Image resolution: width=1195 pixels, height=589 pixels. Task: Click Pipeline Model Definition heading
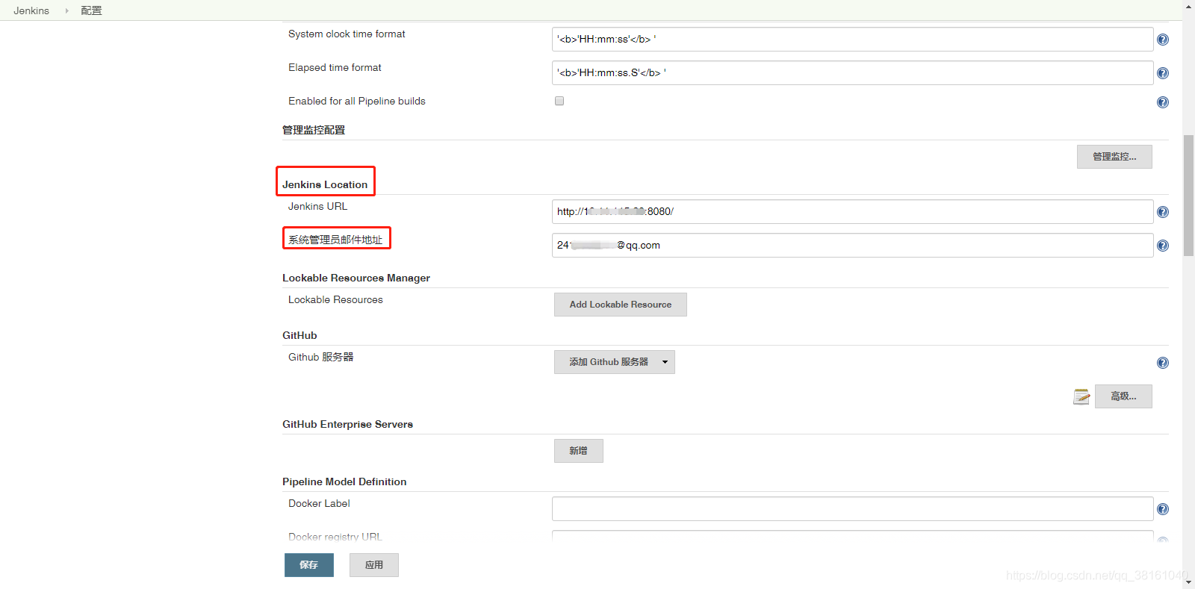344,482
